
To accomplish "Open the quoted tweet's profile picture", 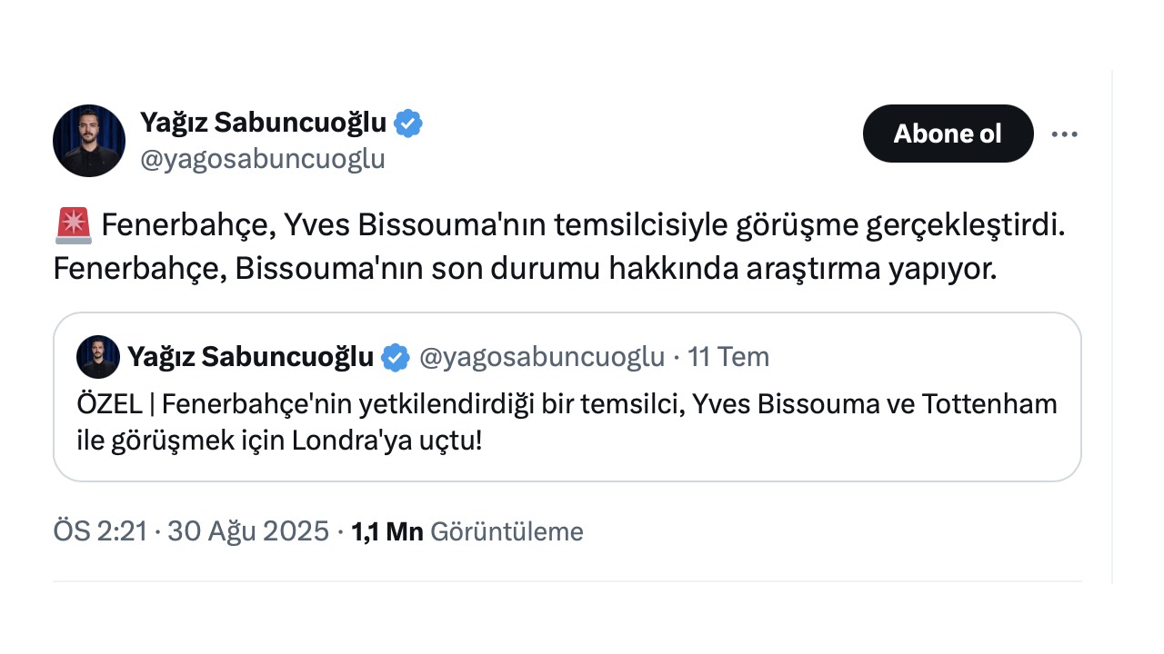I will 98,357.
